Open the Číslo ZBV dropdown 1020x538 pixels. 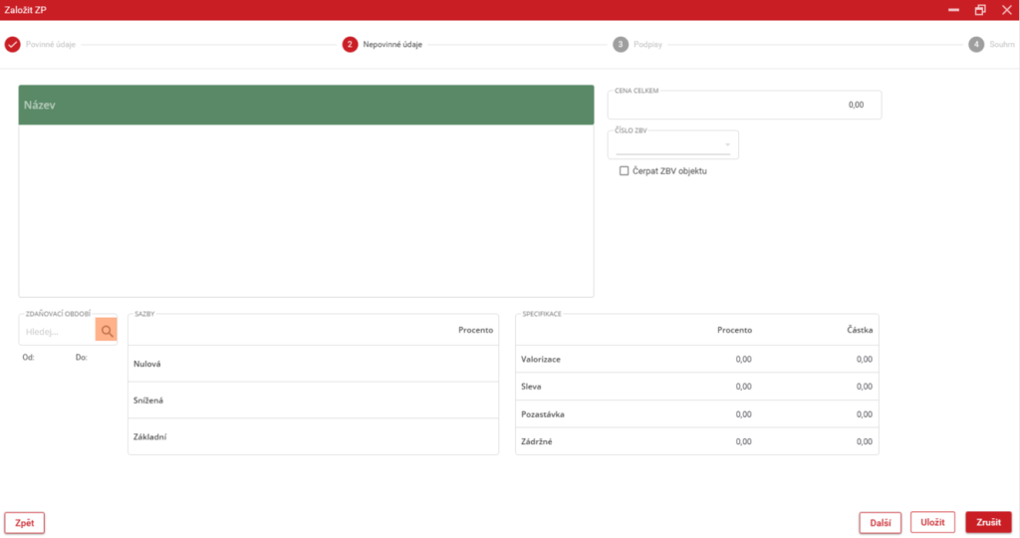tap(673, 145)
